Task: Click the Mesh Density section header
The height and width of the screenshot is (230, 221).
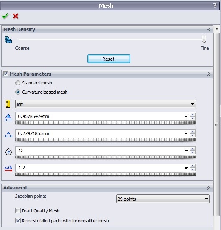Action: (x=107, y=29)
